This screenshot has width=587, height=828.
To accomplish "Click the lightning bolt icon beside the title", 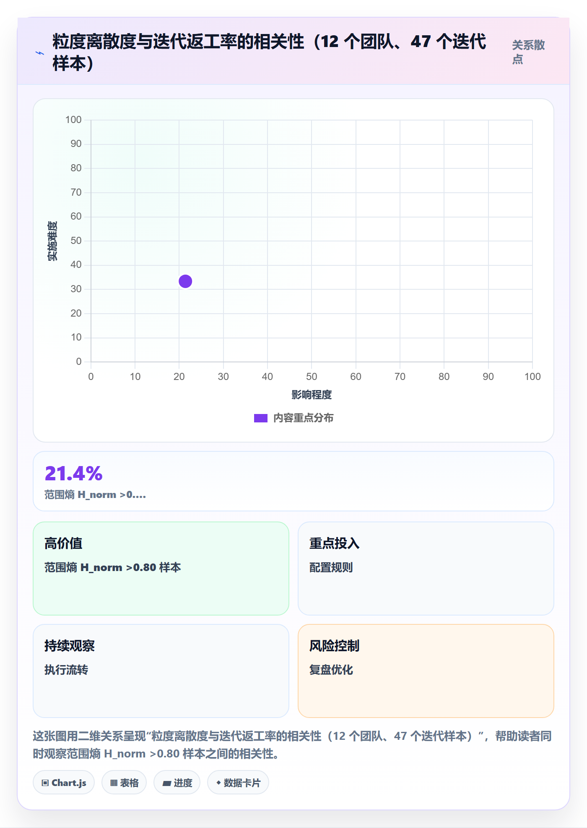I will tap(40, 53).
